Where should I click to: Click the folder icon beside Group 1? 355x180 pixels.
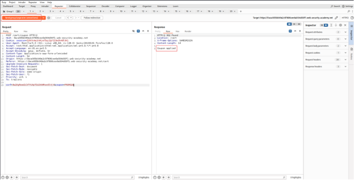(x=4, y=11)
